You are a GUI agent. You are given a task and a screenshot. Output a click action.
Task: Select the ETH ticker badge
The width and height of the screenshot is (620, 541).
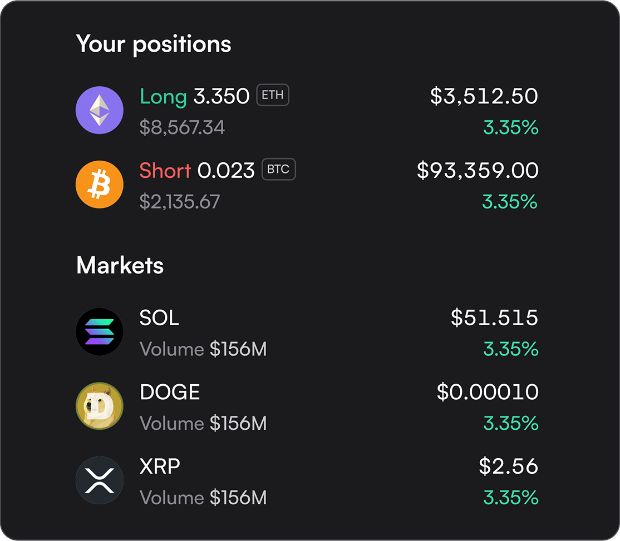[x=273, y=95]
